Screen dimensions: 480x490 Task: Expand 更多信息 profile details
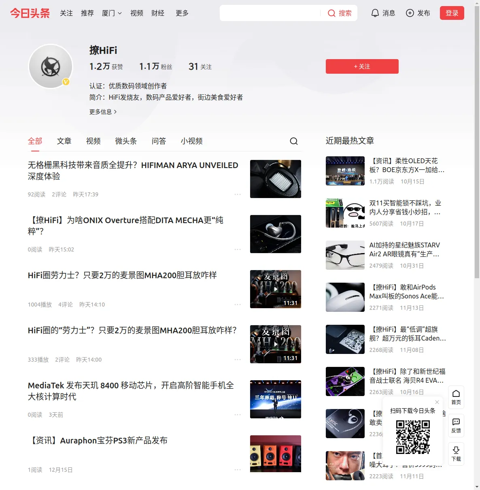tap(103, 112)
